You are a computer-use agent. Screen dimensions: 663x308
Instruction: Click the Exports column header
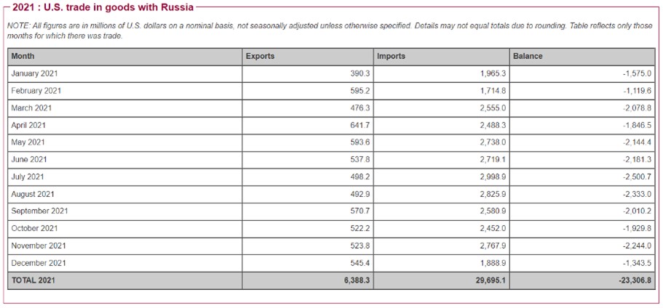[260, 56]
